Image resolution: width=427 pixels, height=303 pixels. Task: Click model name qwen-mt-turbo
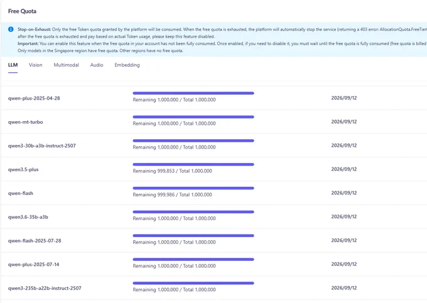pos(25,122)
